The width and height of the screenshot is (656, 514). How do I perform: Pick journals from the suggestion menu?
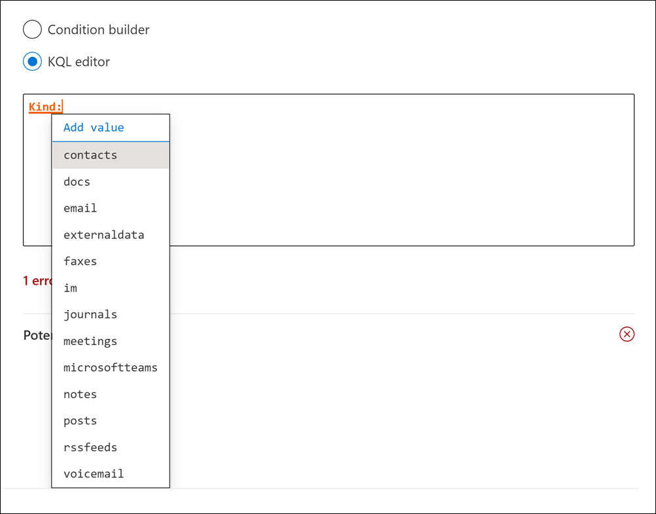[90, 314]
